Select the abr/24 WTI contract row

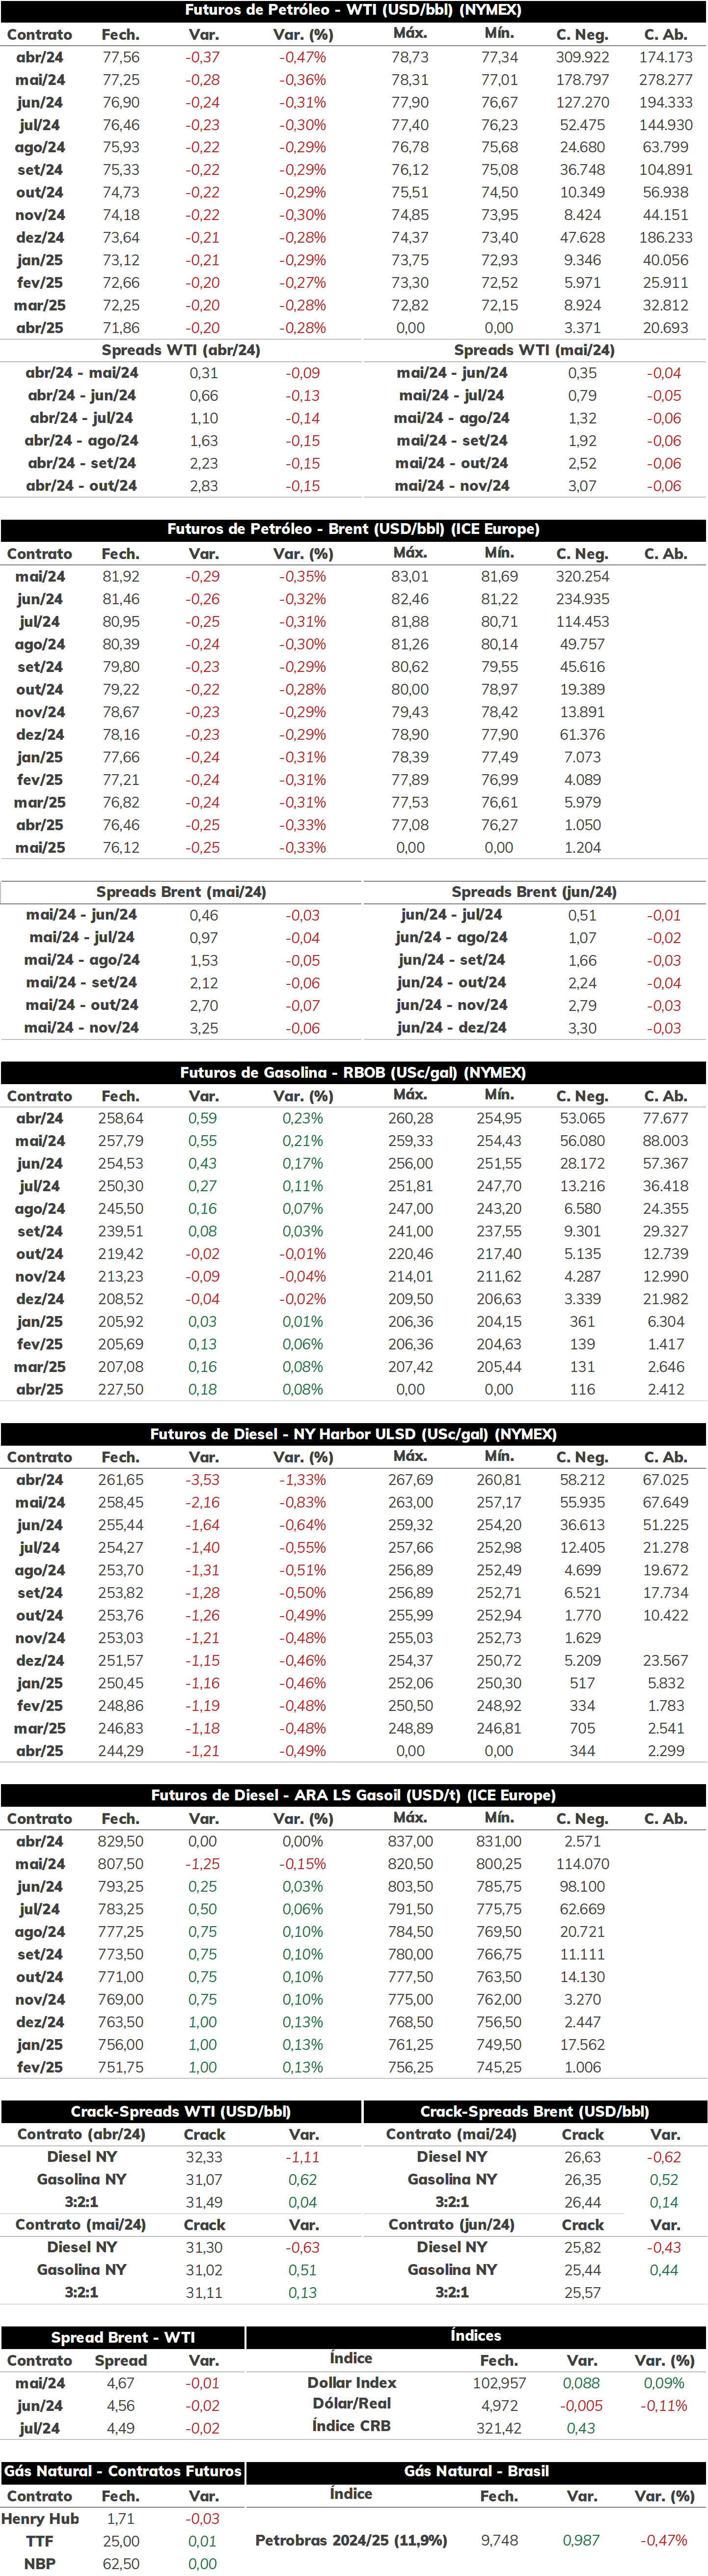[354, 57]
